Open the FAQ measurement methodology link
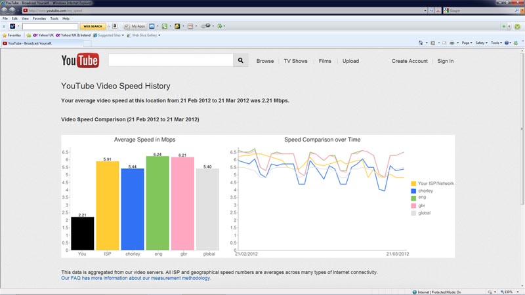 pos(136,278)
